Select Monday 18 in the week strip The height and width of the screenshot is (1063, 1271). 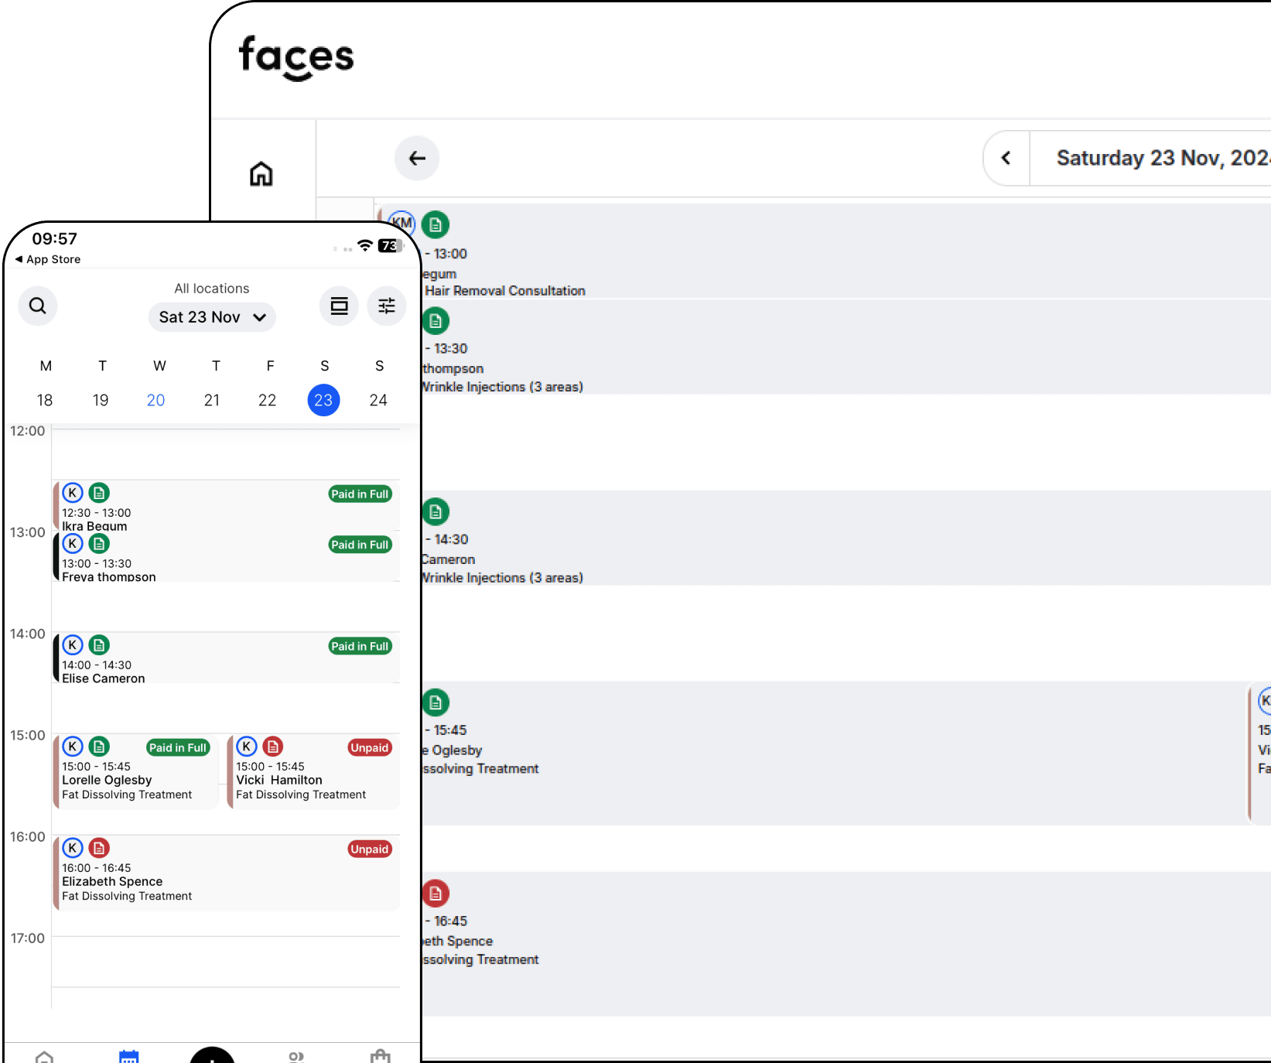click(45, 400)
